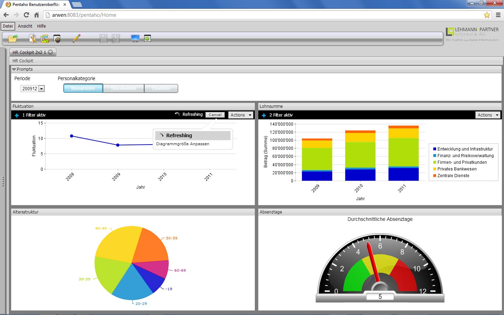Create new dashboard gauge icon
This screenshot has width=504, height=315.
(57, 38)
